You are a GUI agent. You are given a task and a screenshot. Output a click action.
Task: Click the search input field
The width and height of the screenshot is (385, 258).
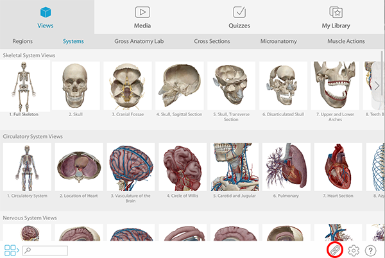[45, 250]
